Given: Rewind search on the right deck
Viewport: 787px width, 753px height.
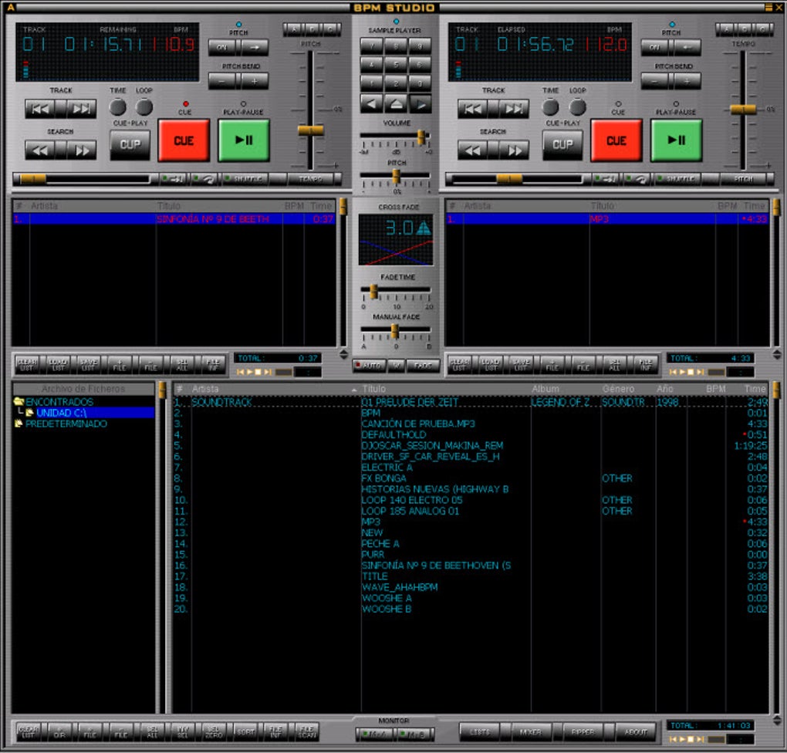Looking at the screenshot, I should 471,150.
